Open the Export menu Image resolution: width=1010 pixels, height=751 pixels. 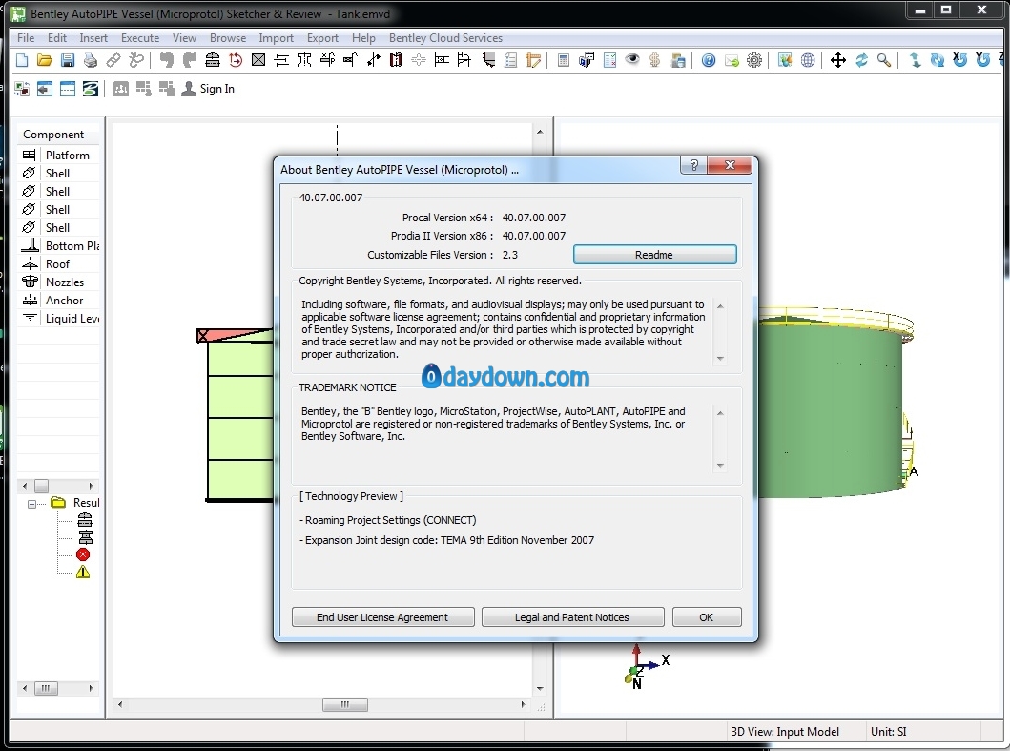point(322,38)
